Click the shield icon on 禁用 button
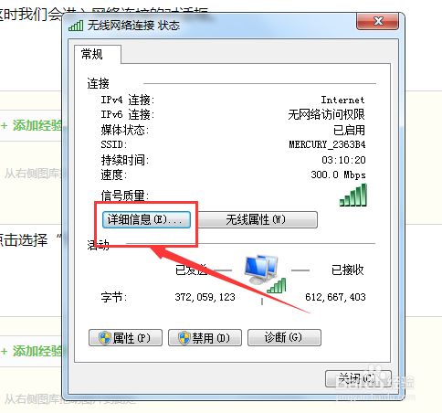Screen dimensions: 442x413 184,338
